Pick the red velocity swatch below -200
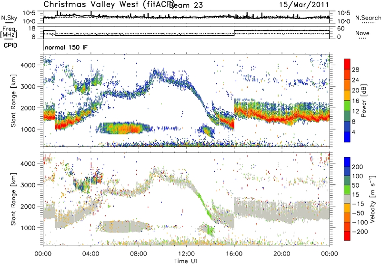The height and width of the screenshot is (264, 381). tap(347, 236)
